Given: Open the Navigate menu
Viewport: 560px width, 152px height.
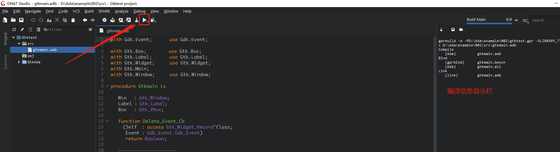Looking at the screenshot, I should (33, 11).
